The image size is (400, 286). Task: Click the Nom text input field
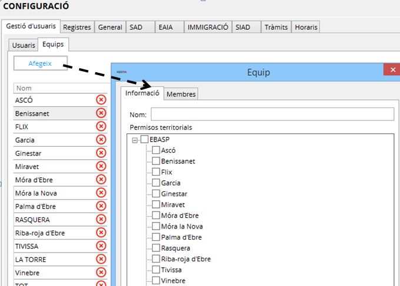pos(272,114)
